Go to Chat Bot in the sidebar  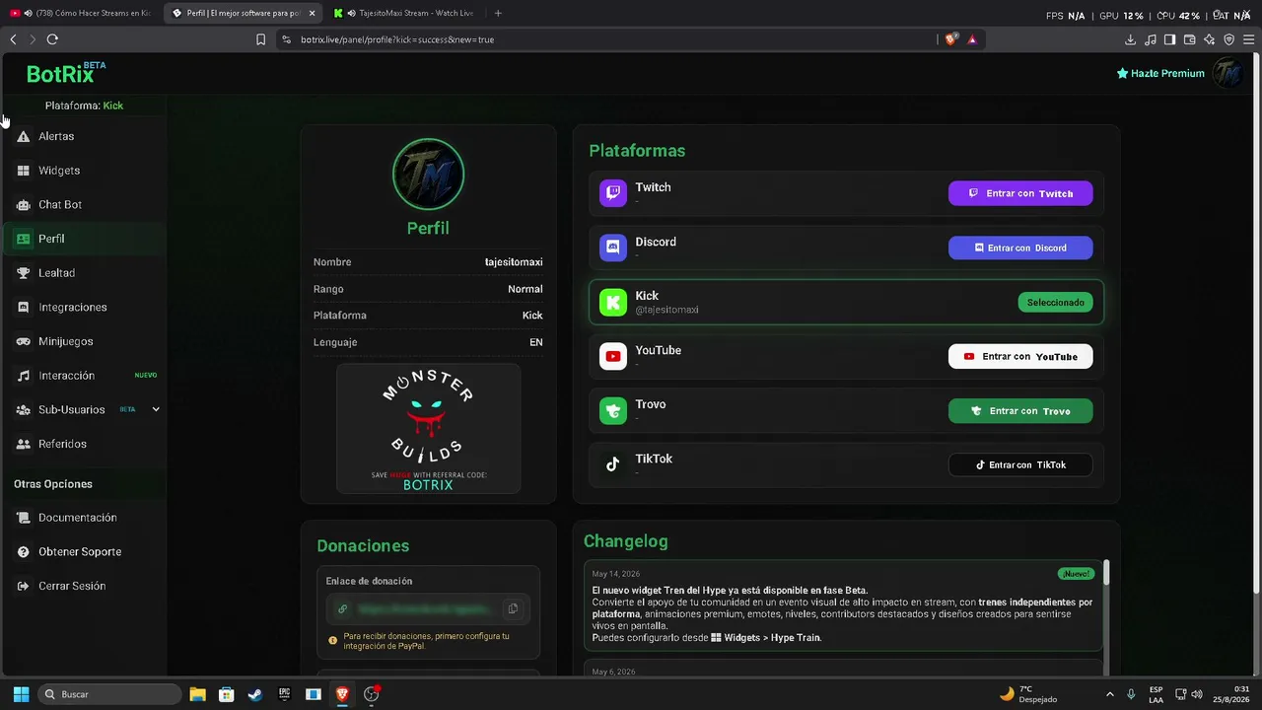click(x=84, y=204)
